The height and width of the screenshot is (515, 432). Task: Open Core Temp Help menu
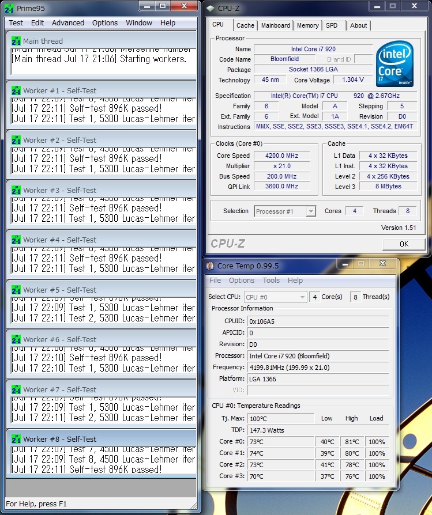pyautogui.click(x=295, y=280)
